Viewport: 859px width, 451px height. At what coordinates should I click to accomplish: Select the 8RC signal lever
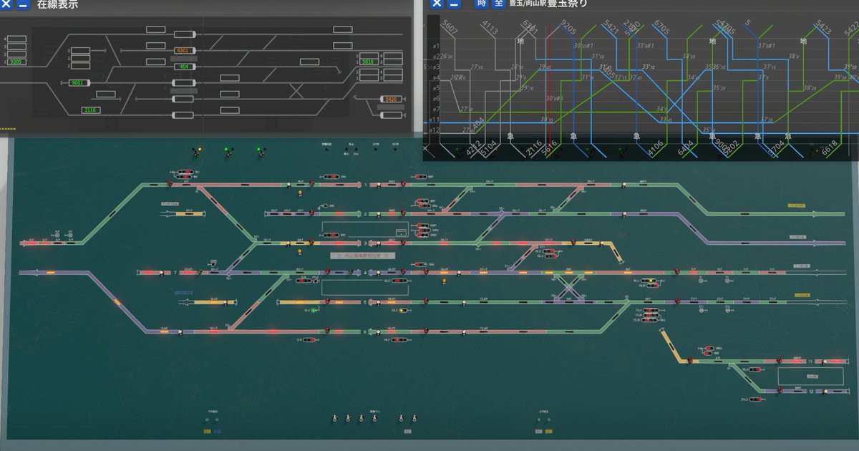[332, 235]
